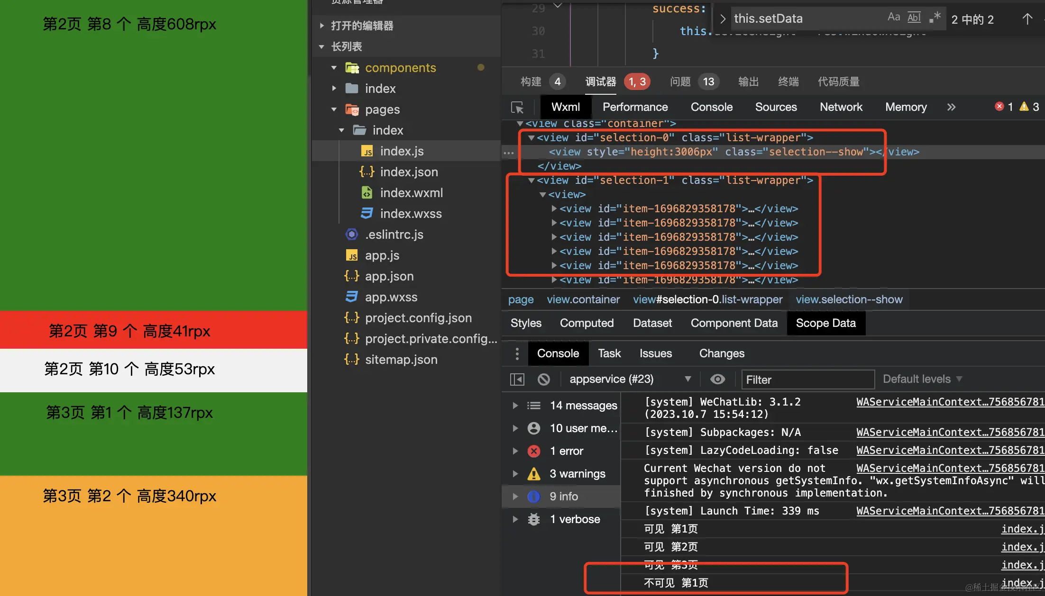Click the yellow warning count icon
The width and height of the screenshot is (1045, 596).
1024,107
